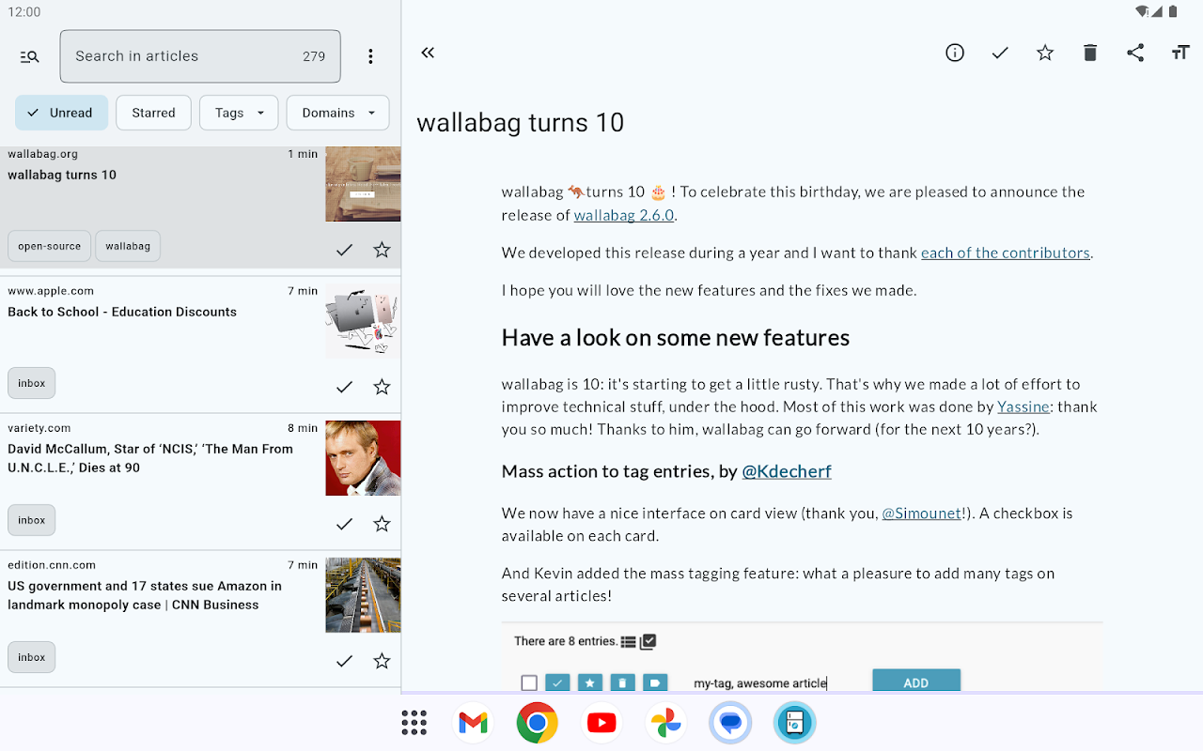Viewport: 1203px width, 751px height.
Task: Open the wallabag reader app in taskbar
Action: pos(794,723)
